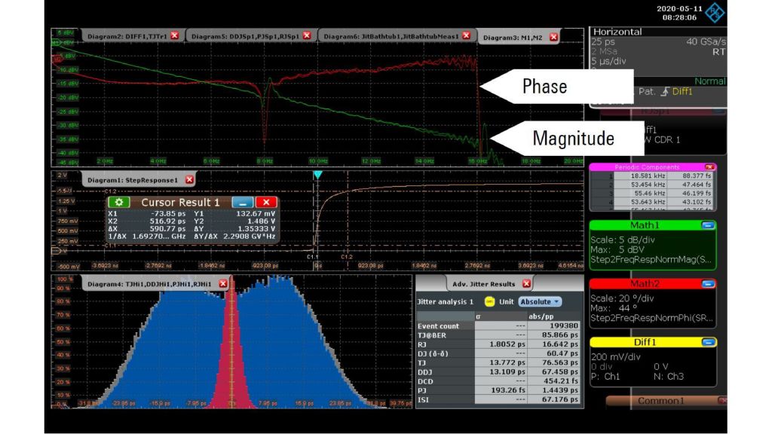Image resolution: width=772 pixels, height=434 pixels.
Task: Click the Rohde & Schwarz logo
Action: point(715,12)
